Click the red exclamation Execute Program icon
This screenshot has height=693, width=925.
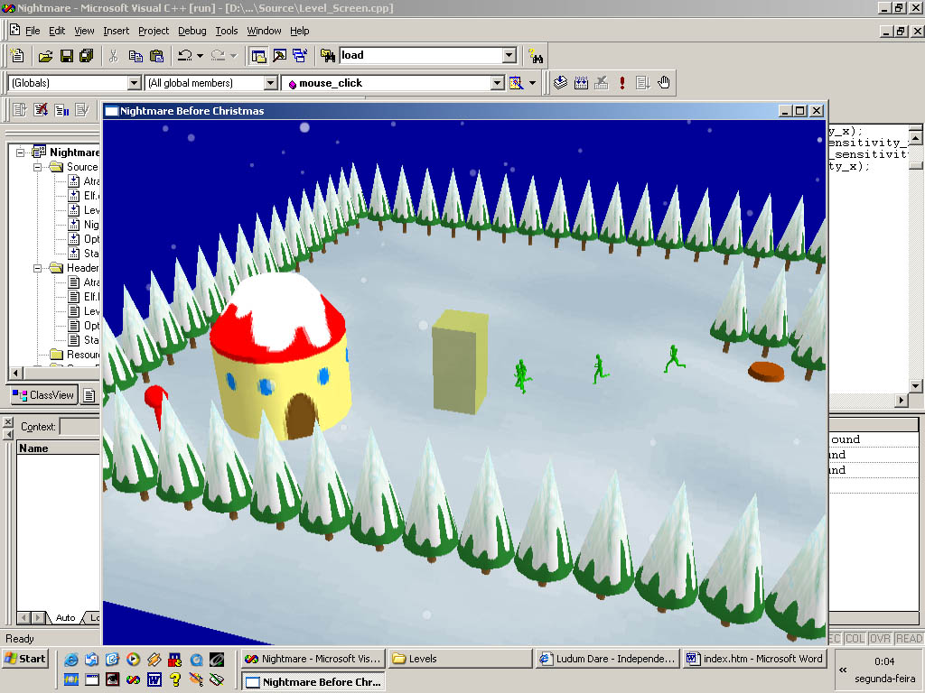coord(621,83)
